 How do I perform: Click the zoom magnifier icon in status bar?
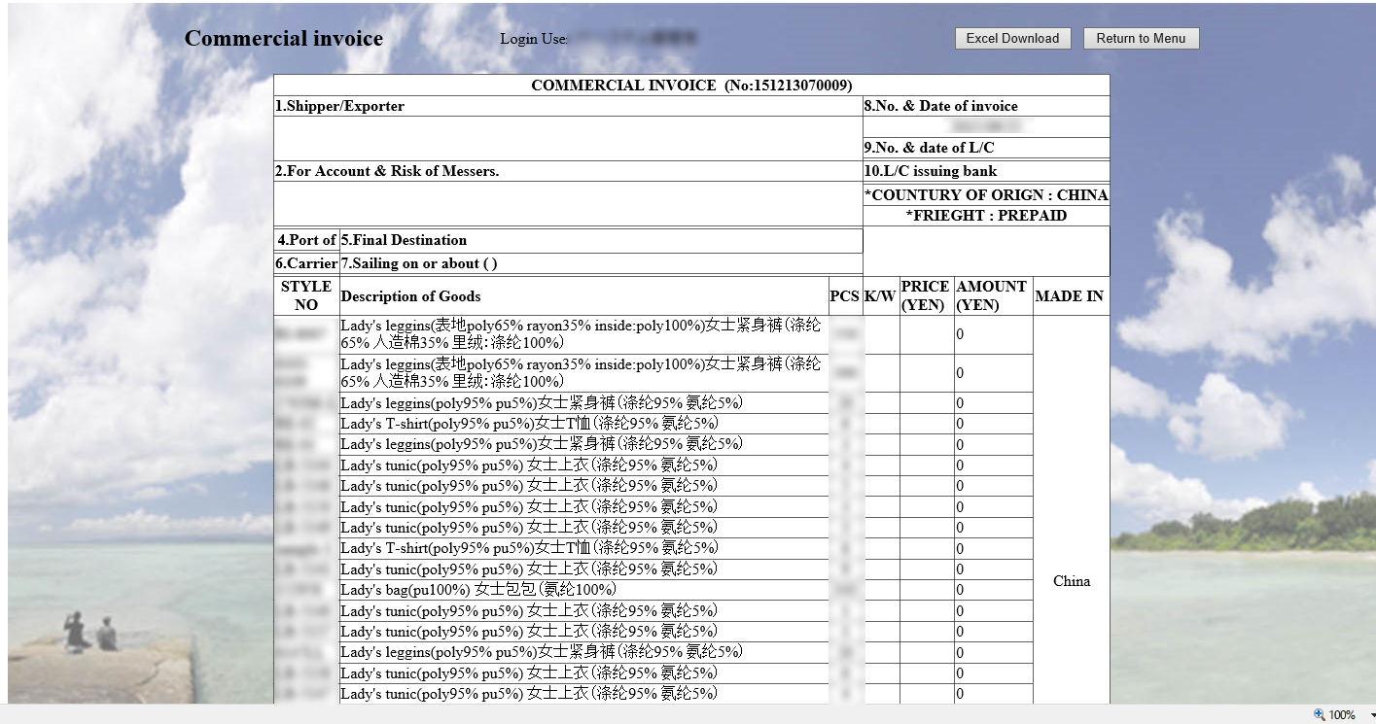(1319, 714)
